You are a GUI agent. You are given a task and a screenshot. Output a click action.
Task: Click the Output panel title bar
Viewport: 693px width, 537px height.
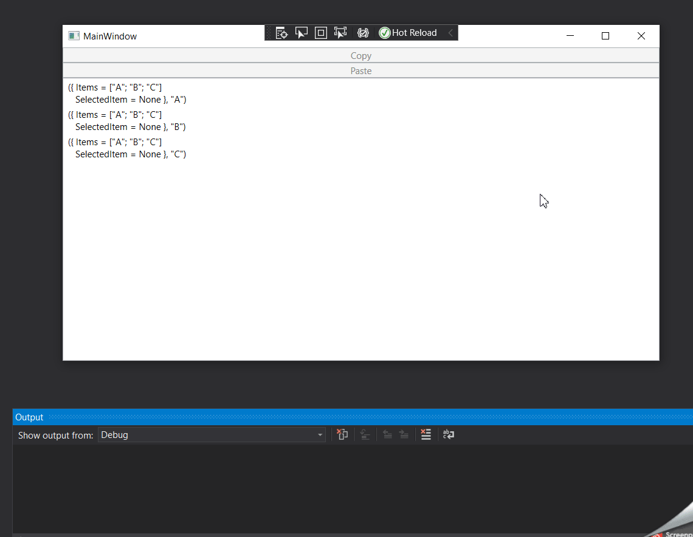(x=353, y=417)
